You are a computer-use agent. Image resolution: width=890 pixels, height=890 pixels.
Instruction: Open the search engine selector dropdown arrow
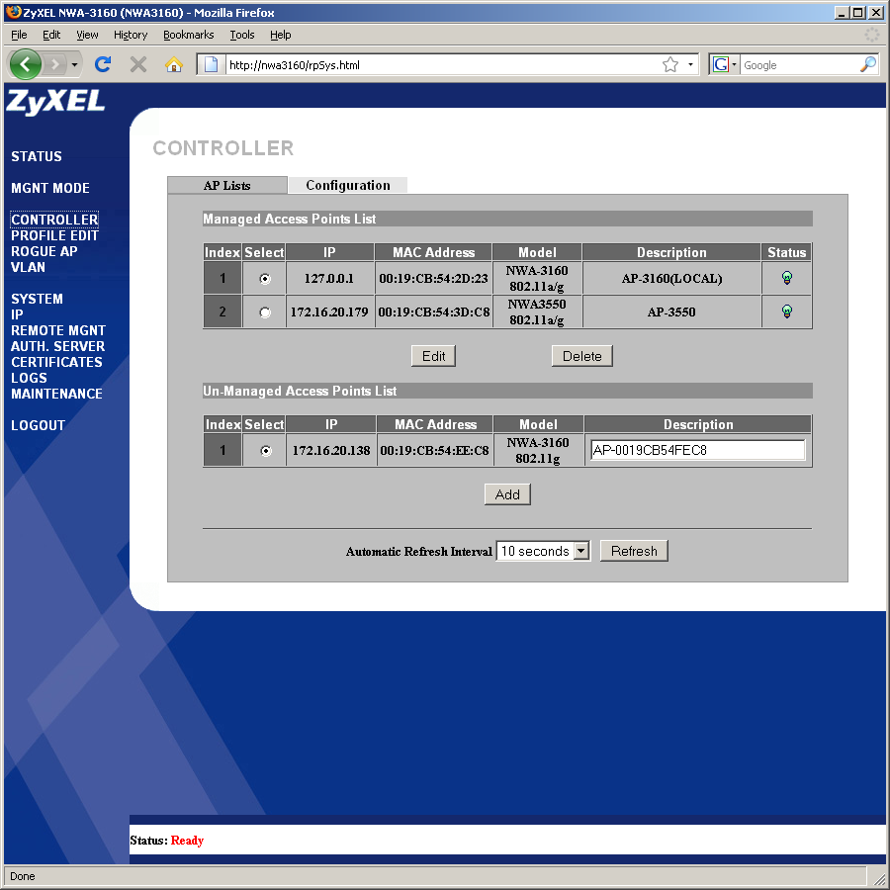click(734, 64)
